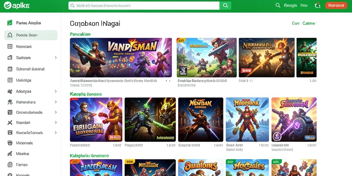Open the second featured banner with green landscape
352x176 pixels.
(207, 57)
